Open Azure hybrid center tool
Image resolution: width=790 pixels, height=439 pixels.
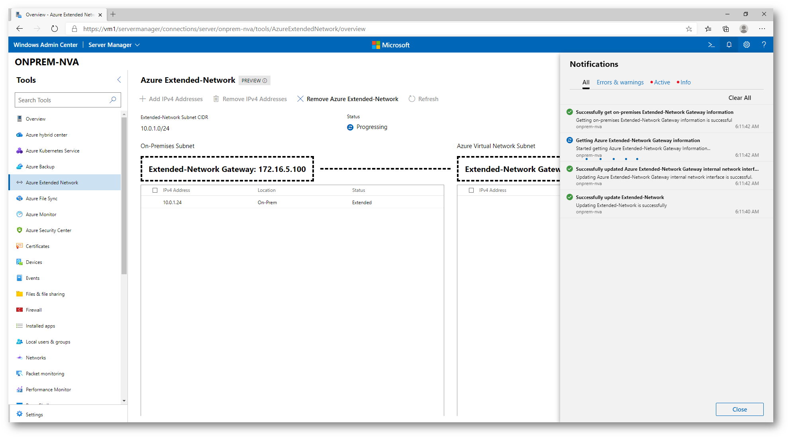pos(65,135)
